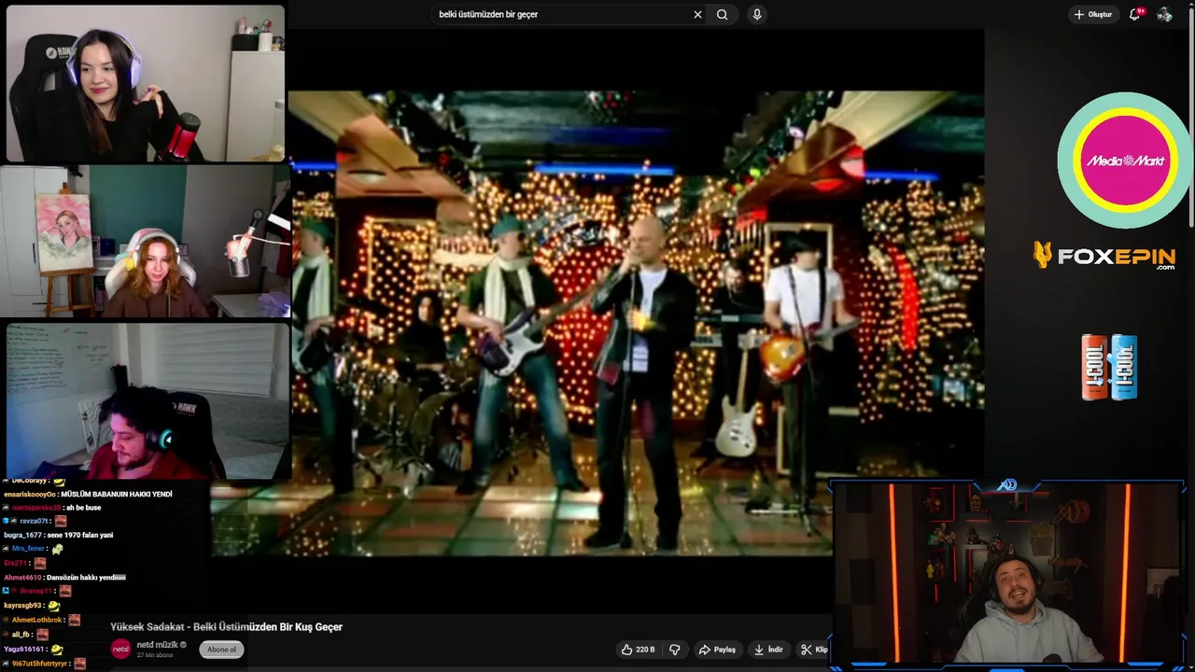1195x672 pixels.
Task: Click the I-COOL cans image
Action: pos(1109,368)
